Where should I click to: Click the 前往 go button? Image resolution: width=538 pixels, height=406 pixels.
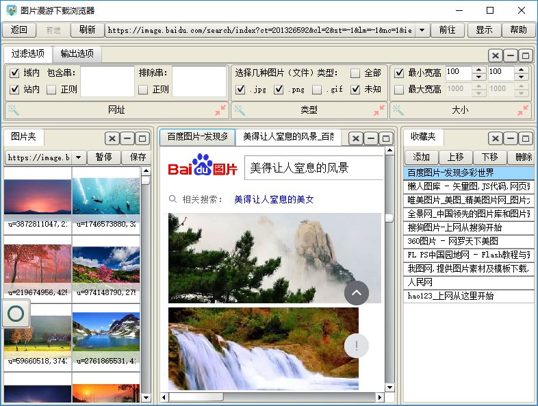448,30
